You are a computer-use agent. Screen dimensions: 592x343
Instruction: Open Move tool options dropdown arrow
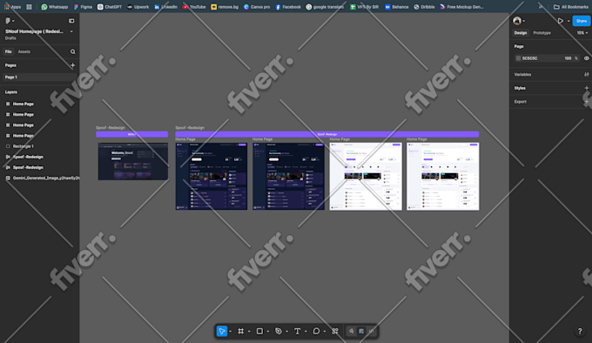pyautogui.click(x=230, y=332)
